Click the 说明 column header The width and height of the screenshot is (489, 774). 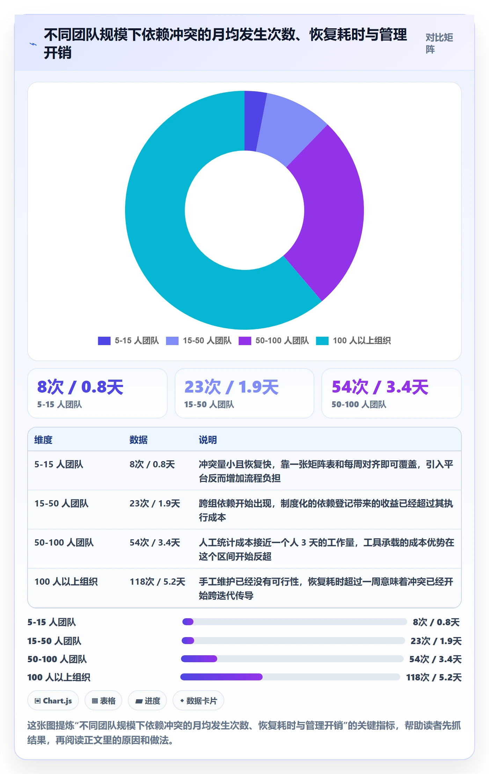208,440
